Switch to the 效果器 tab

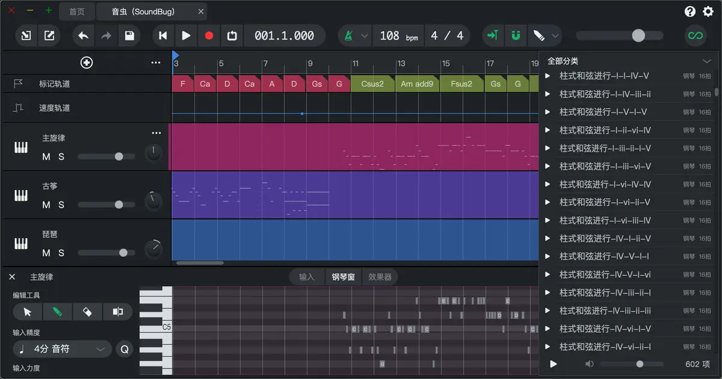click(x=380, y=277)
